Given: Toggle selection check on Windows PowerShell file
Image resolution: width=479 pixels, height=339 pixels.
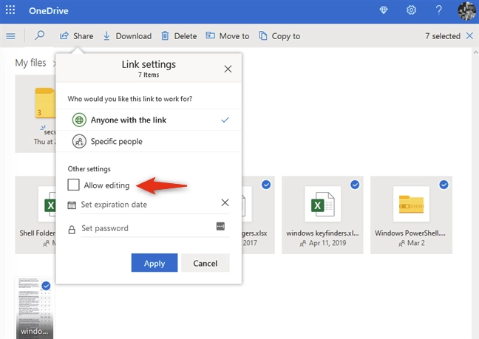Looking at the screenshot, I should [x=444, y=185].
